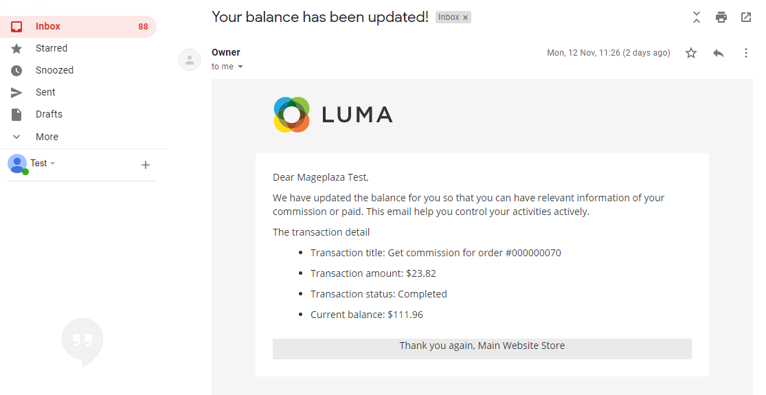This screenshot has width=766, height=395.
Task: Open the Test account status dropdown
Action: point(53,163)
